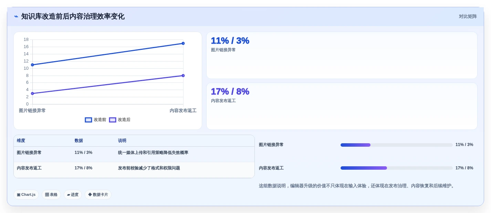Click the 数据卡片 tag chip
This screenshot has width=491, height=213.
[98, 194]
